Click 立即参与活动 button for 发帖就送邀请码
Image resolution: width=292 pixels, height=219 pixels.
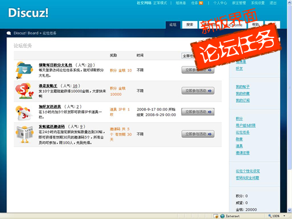(x=198, y=134)
